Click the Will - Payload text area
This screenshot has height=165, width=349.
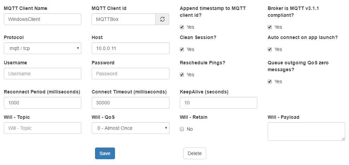coord(306,131)
